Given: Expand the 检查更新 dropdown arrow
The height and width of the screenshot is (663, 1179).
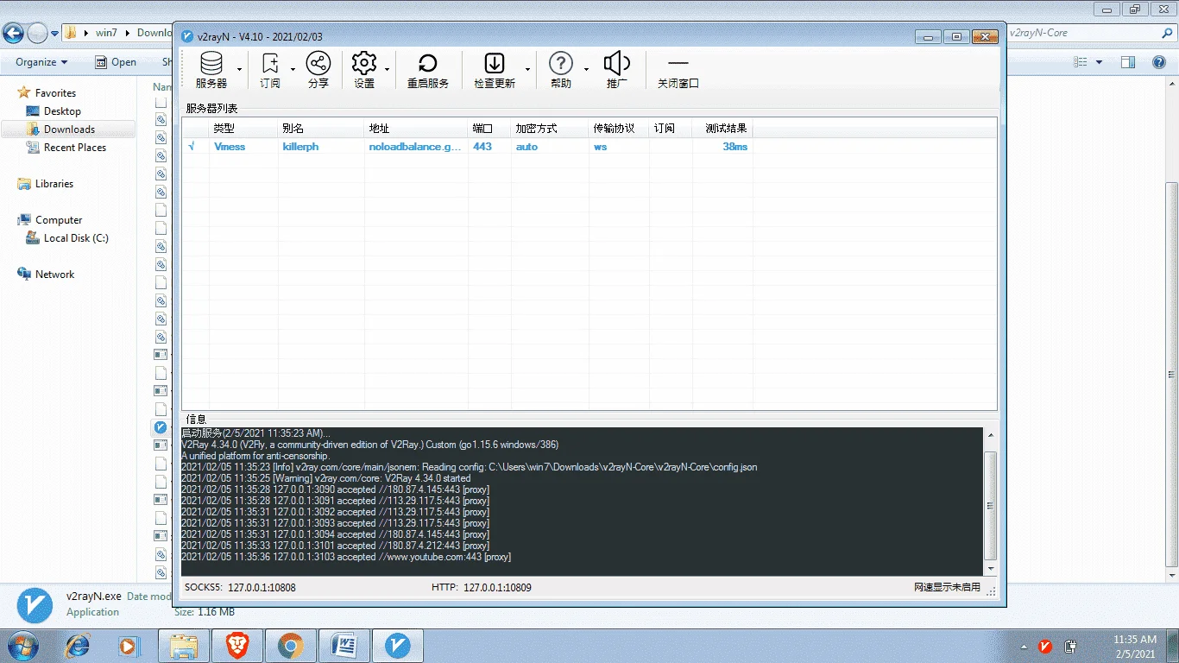Looking at the screenshot, I should [527, 70].
